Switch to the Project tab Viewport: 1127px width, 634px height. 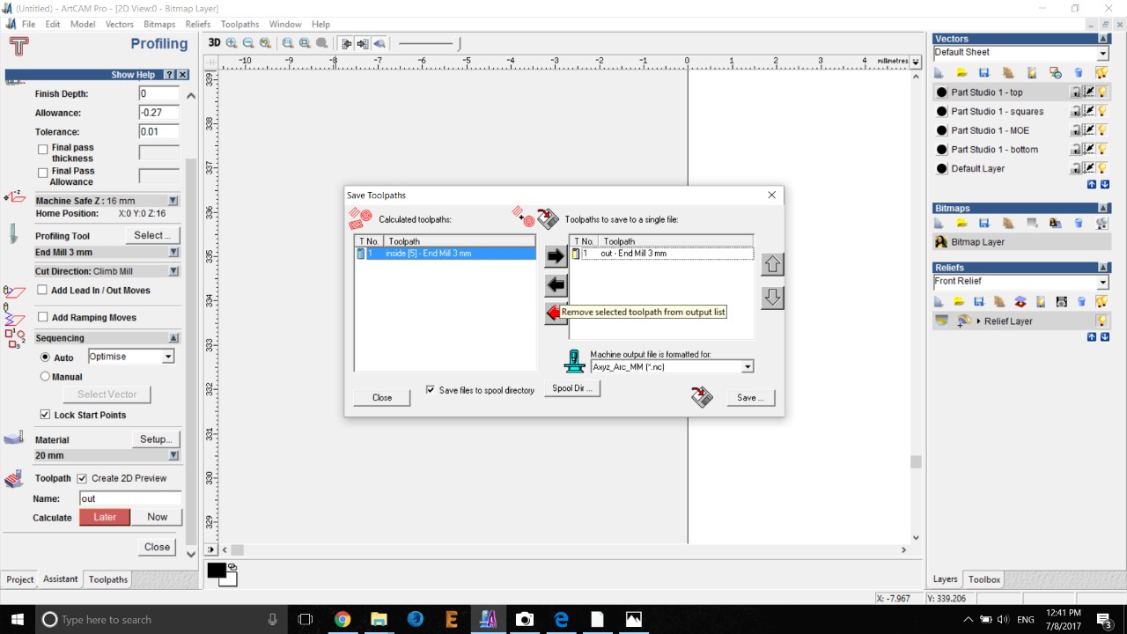[20, 579]
